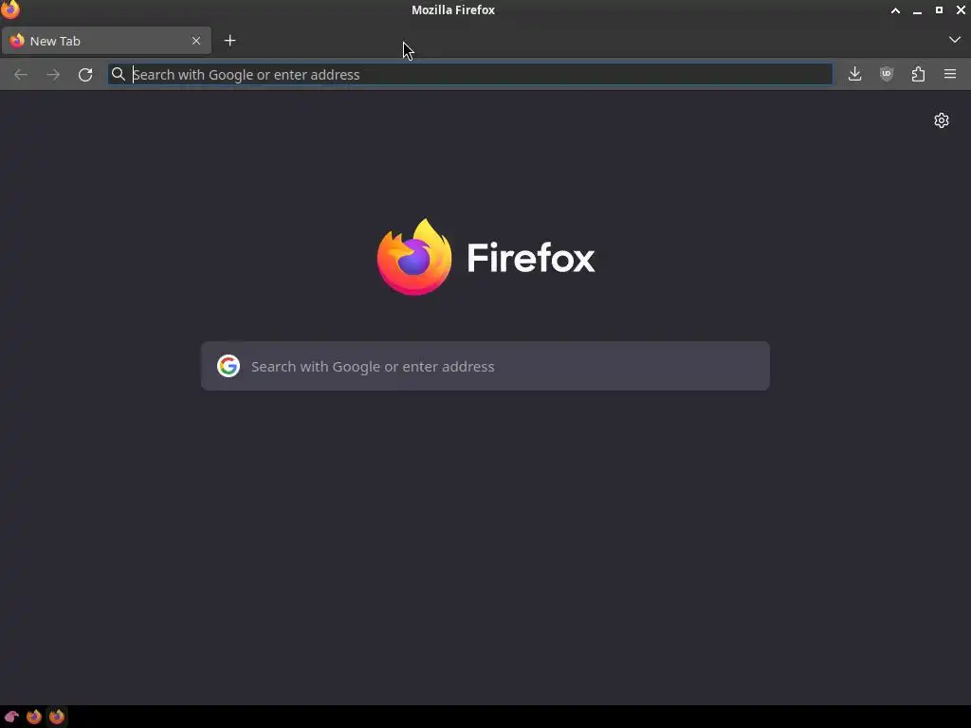Go back one page
Screen dimensions: 971x728
(21, 74)
